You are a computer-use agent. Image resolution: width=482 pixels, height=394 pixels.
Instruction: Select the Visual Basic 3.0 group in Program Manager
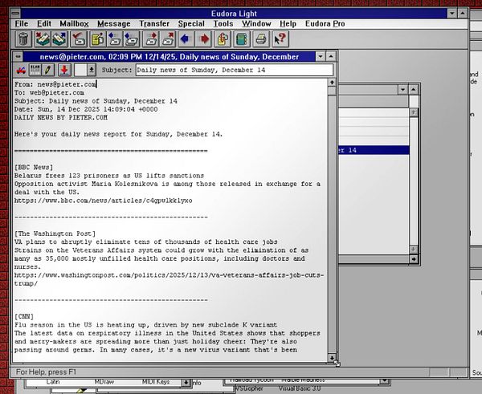[300, 388]
